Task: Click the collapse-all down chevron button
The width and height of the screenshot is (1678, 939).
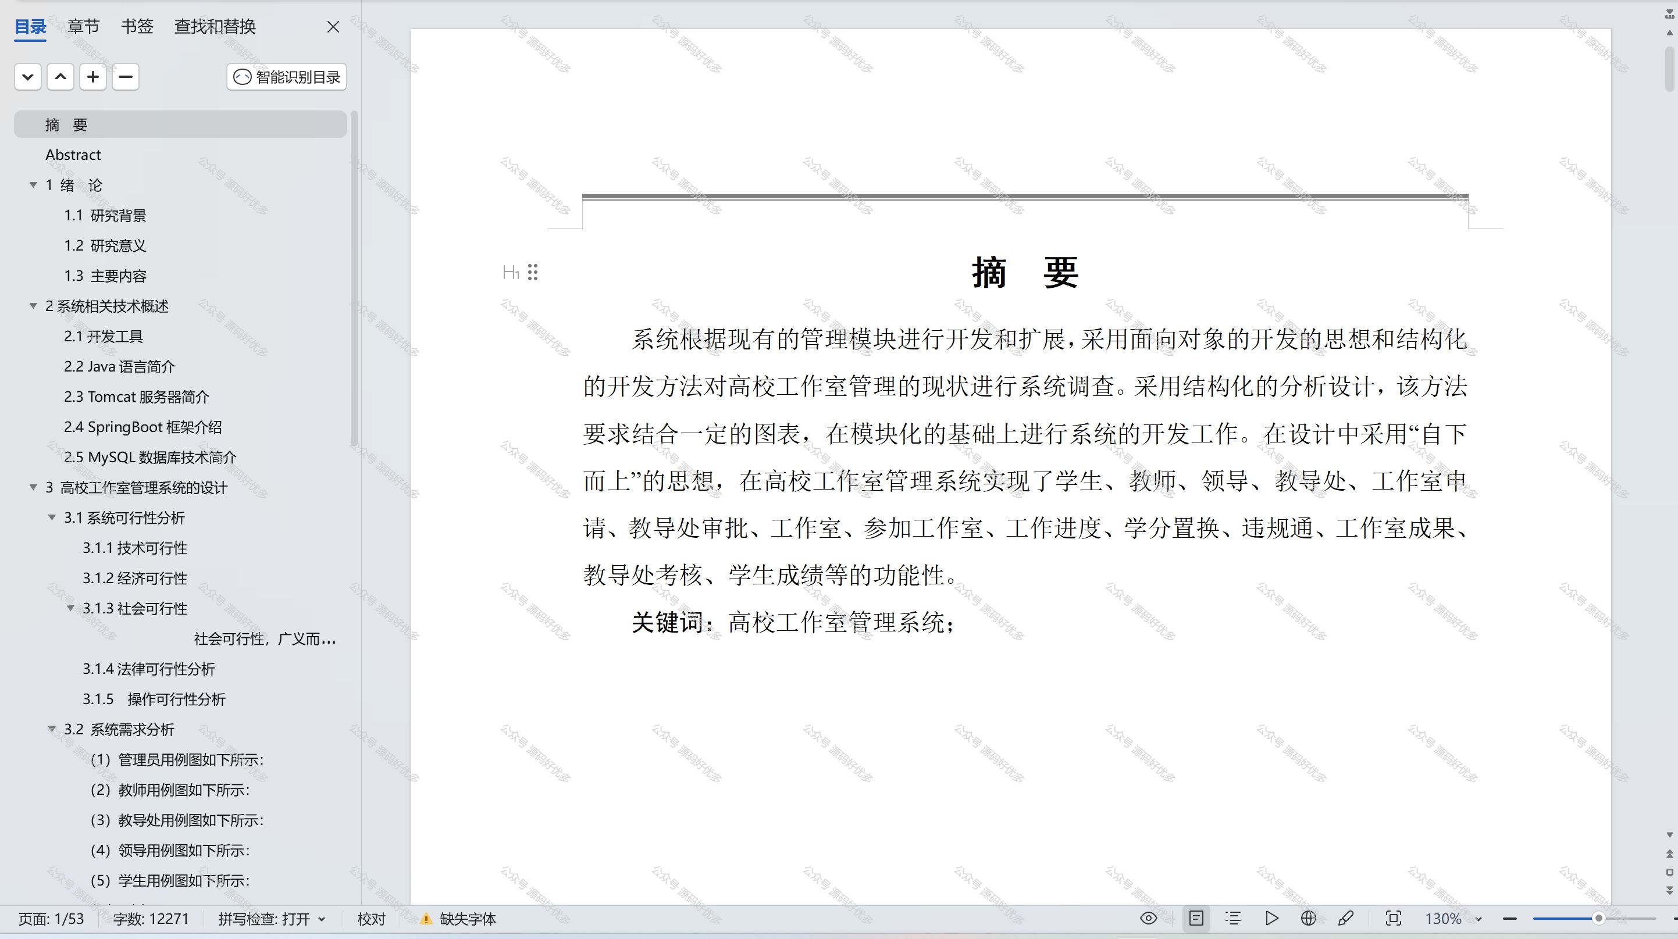Action: pos(28,77)
